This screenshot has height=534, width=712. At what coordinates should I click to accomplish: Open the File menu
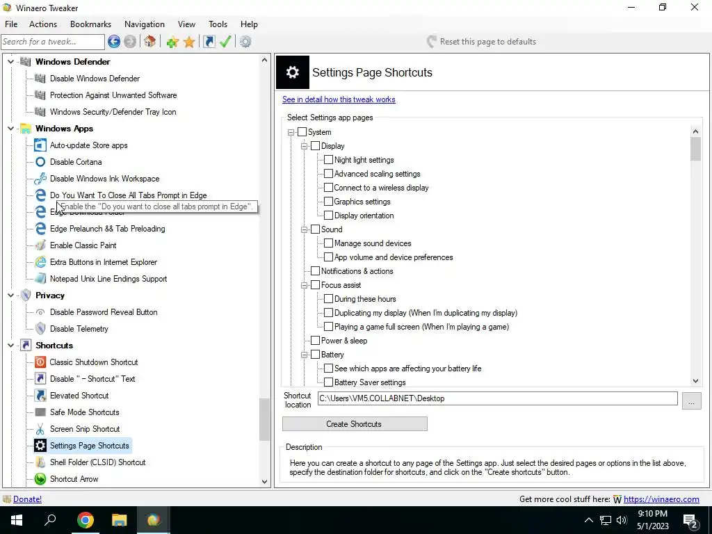11,24
